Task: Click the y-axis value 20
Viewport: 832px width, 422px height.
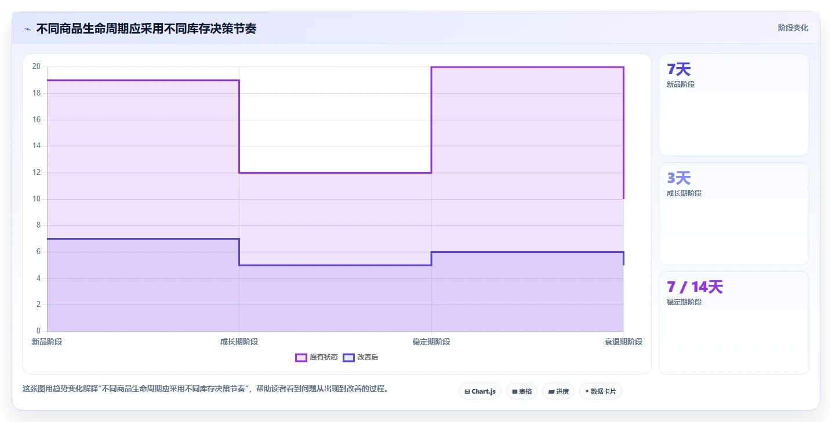Action: [36, 67]
